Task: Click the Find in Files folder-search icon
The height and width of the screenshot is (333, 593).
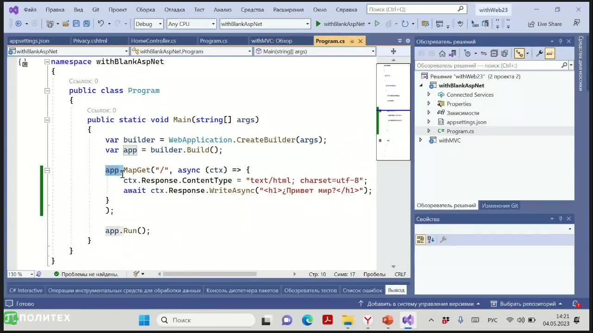Action: [425, 24]
